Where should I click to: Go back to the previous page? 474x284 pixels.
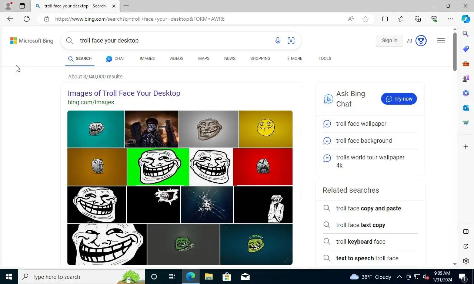point(10,19)
